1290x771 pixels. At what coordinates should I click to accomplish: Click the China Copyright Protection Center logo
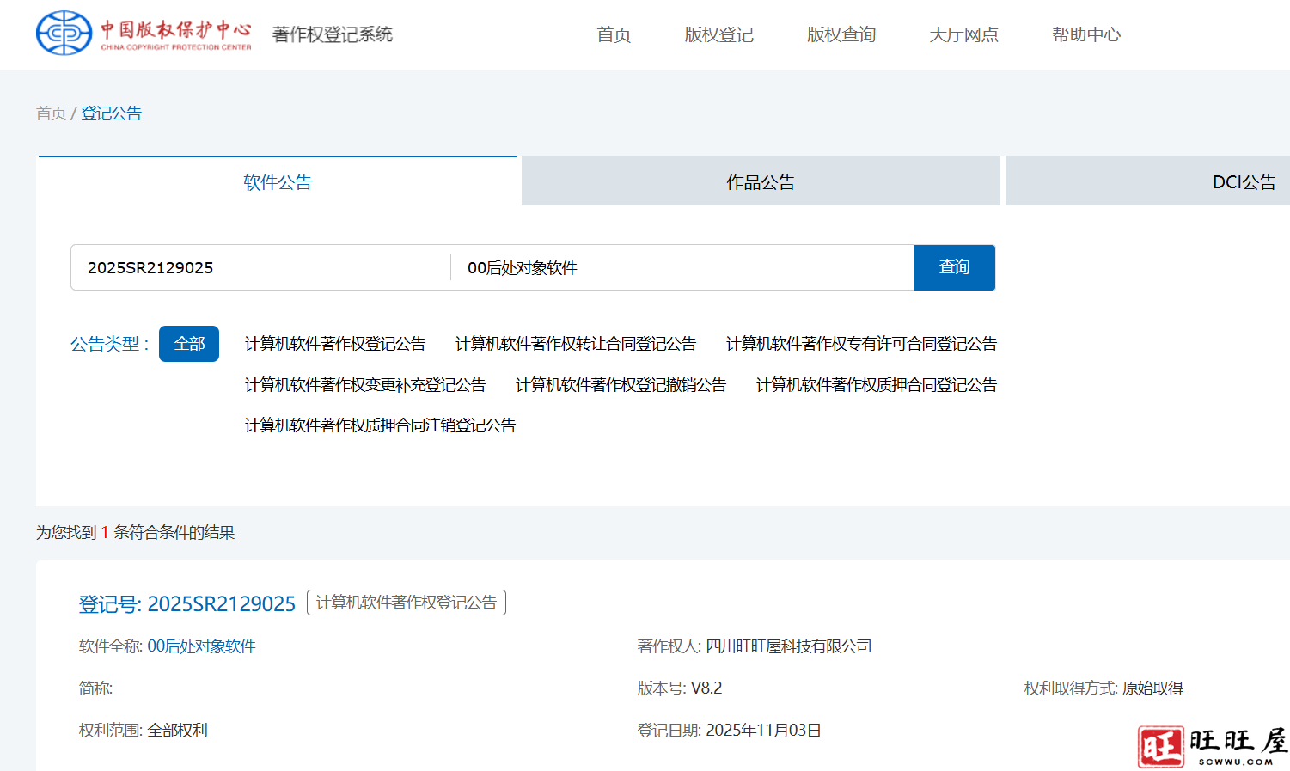(x=144, y=34)
